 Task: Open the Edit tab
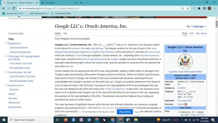coord(191,33)
